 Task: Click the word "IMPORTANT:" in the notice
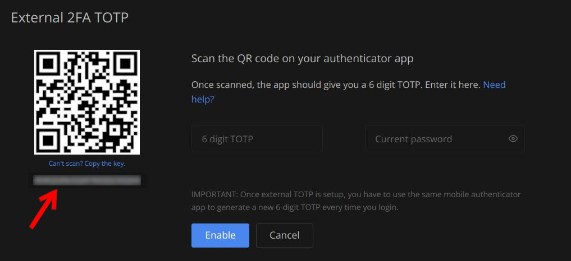pos(214,194)
